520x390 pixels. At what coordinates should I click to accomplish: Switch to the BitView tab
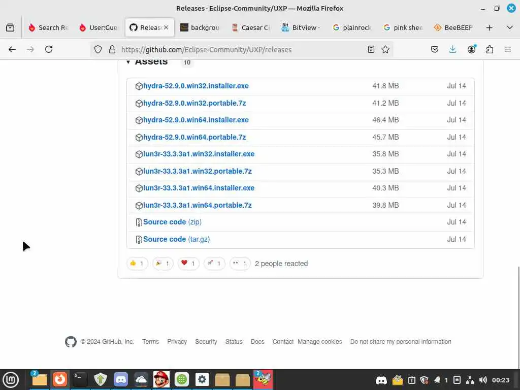pyautogui.click(x=301, y=27)
